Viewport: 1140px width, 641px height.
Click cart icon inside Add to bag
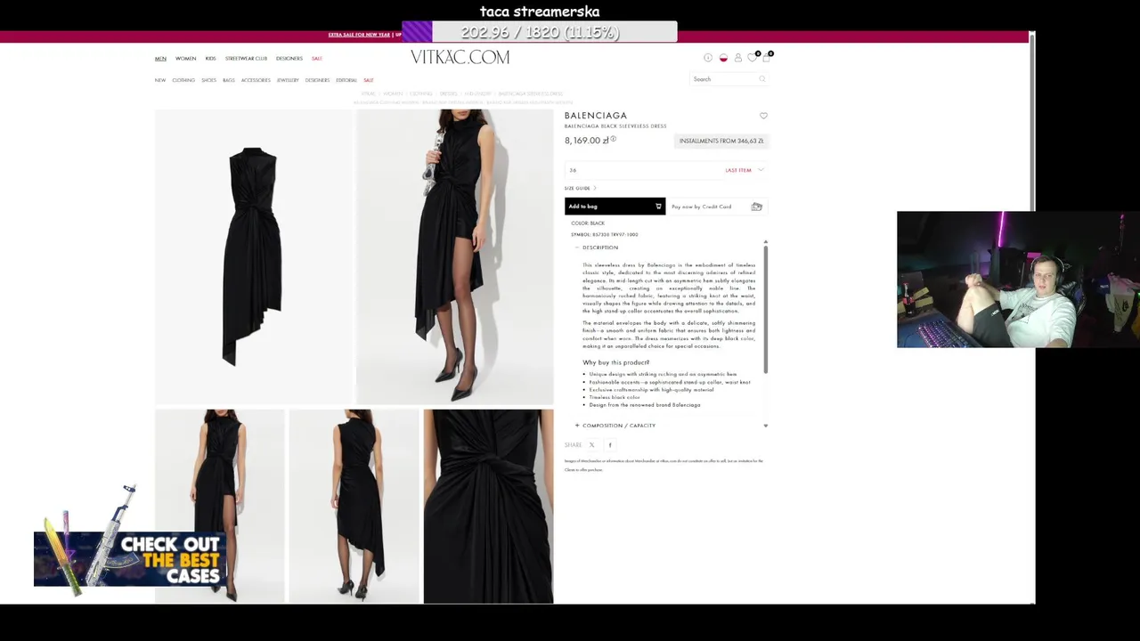(x=658, y=207)
